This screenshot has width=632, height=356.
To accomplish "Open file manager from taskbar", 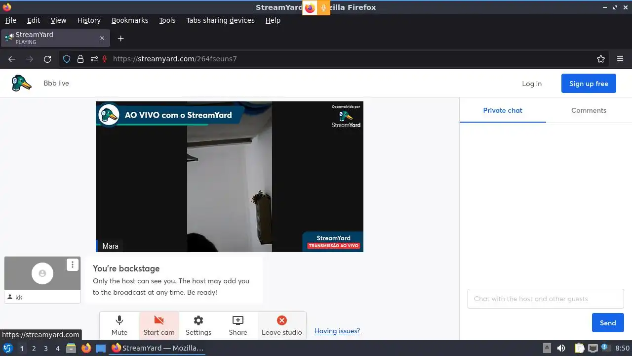I will (x=71, y=348).
